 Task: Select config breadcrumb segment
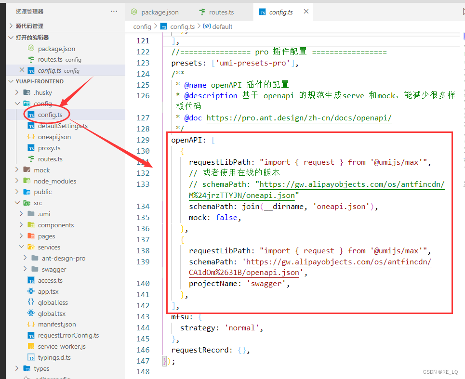click(x=142, y=26)
